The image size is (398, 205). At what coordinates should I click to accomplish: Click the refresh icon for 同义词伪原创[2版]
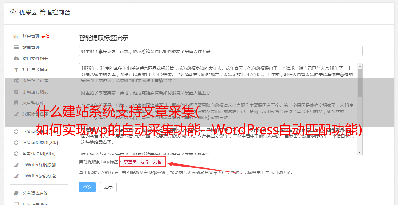[16, 143]
